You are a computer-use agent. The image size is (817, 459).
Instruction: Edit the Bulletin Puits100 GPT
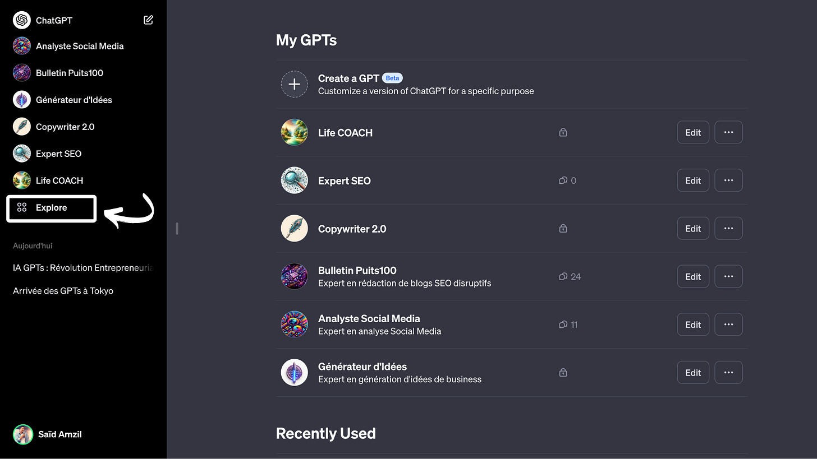point(693,276)
